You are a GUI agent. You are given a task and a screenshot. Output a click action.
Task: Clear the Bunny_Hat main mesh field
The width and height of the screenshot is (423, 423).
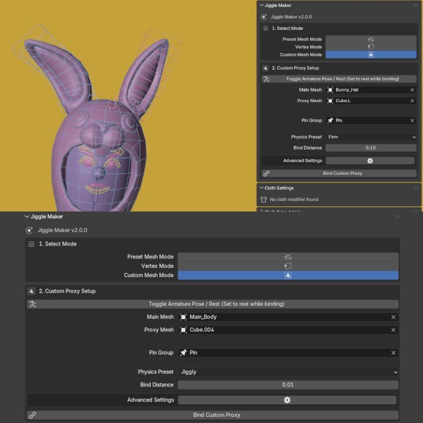[412, 90]
